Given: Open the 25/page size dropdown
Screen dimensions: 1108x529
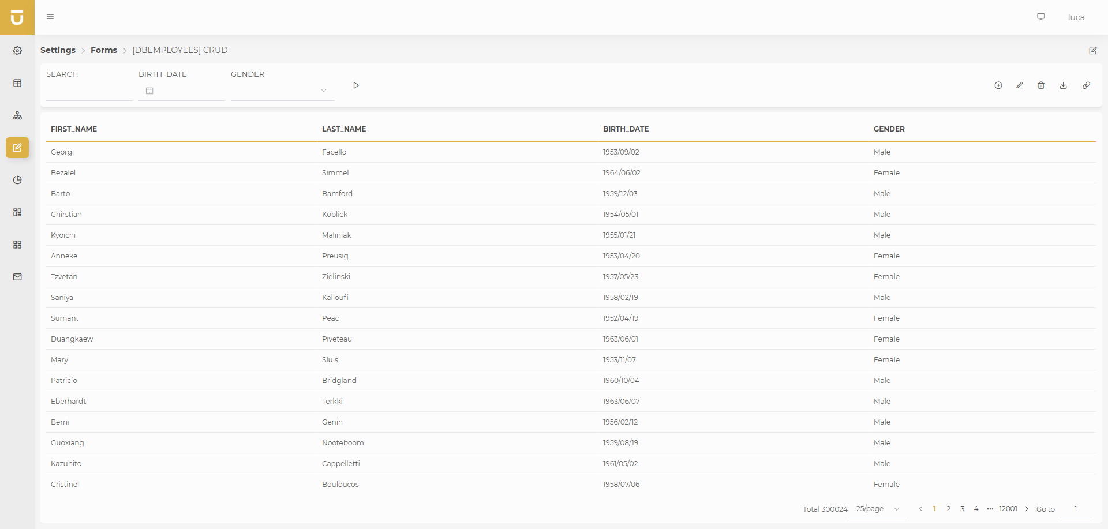Looking at the screenshot, I should [877, 509].
